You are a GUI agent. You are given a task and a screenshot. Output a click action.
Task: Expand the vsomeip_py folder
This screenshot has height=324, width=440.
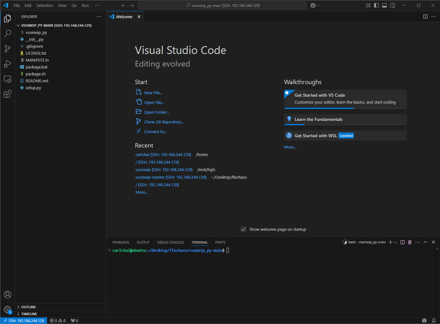click(60, 32)
